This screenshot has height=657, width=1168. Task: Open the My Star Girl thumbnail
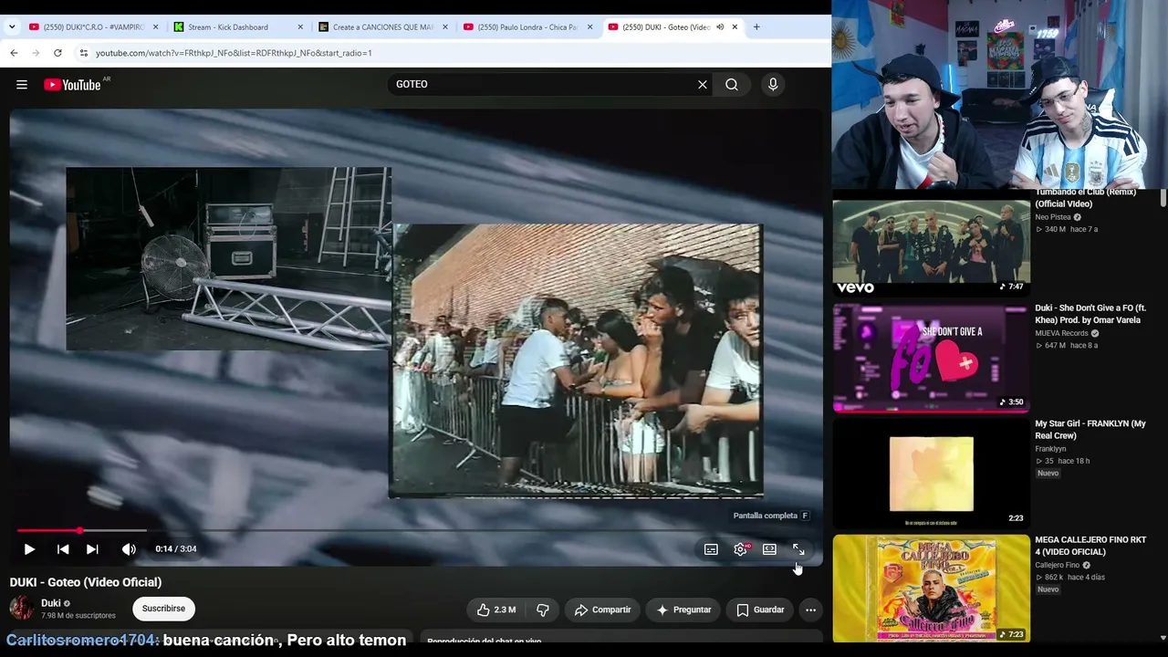[932, 474]
